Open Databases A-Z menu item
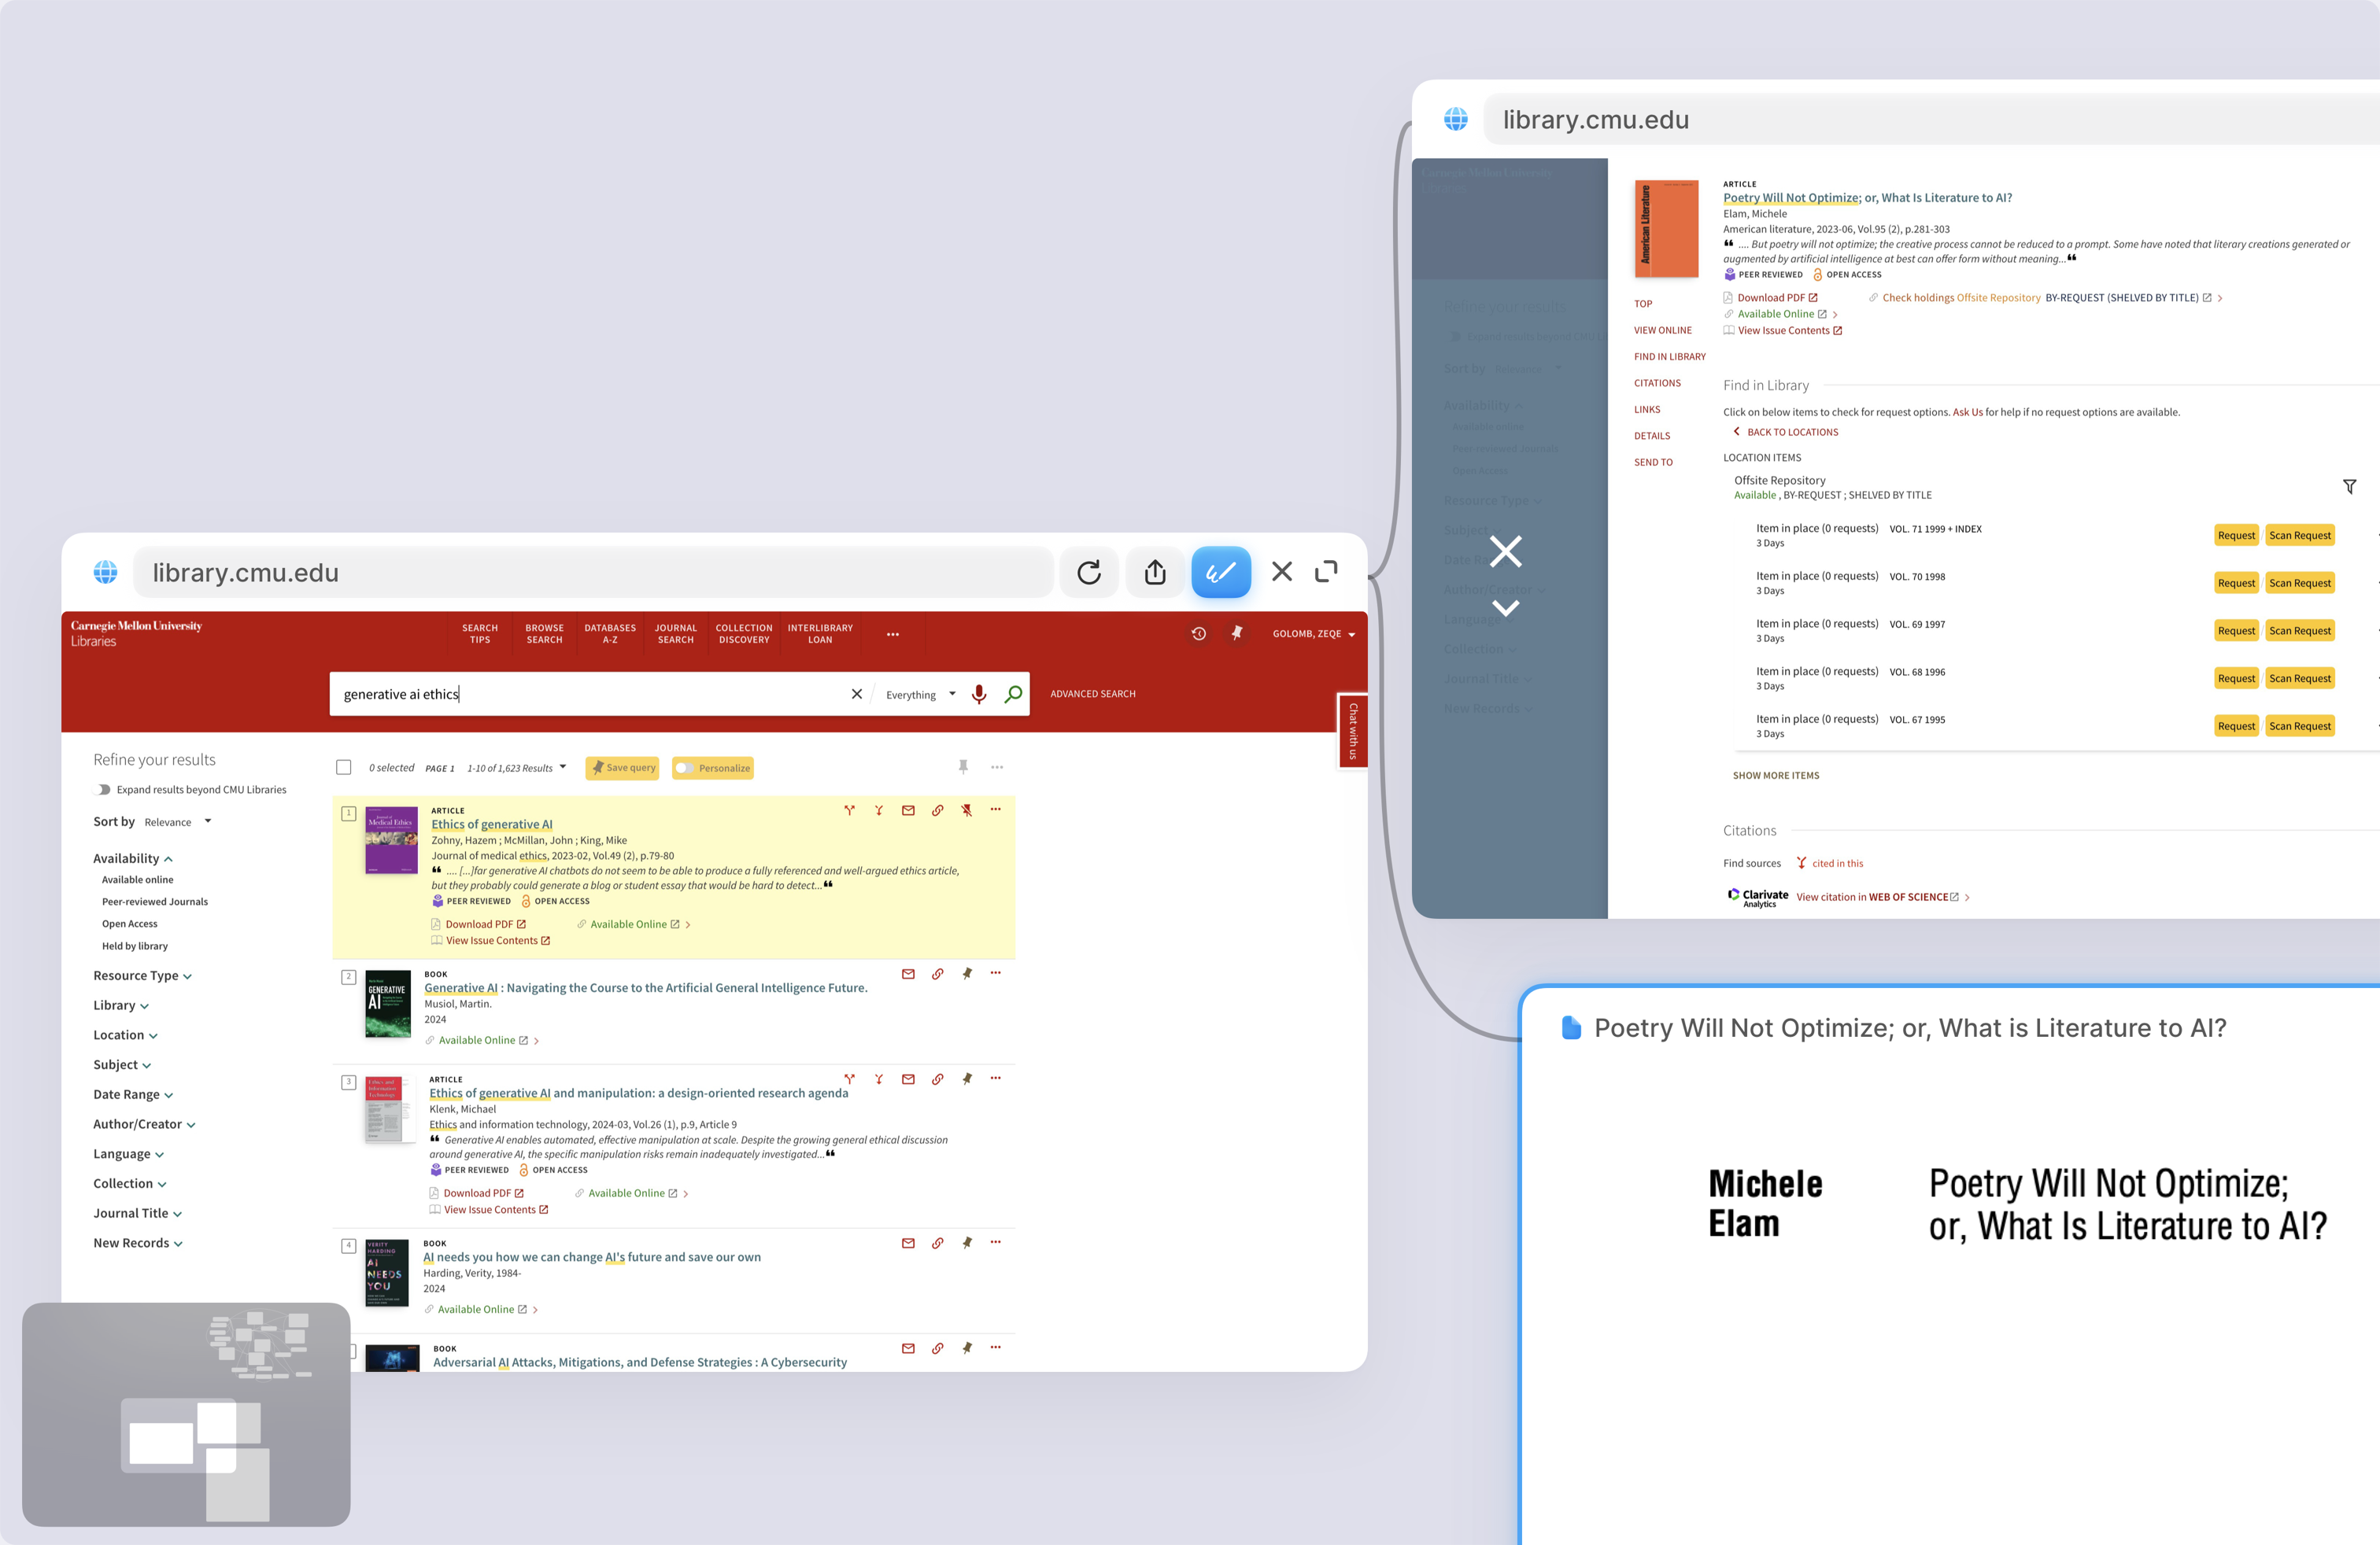Screen dimensions: 2380x1545 coord(609,633)
